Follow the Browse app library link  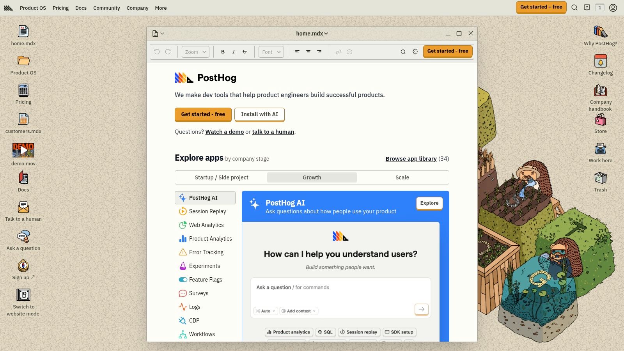pos(411,159)
